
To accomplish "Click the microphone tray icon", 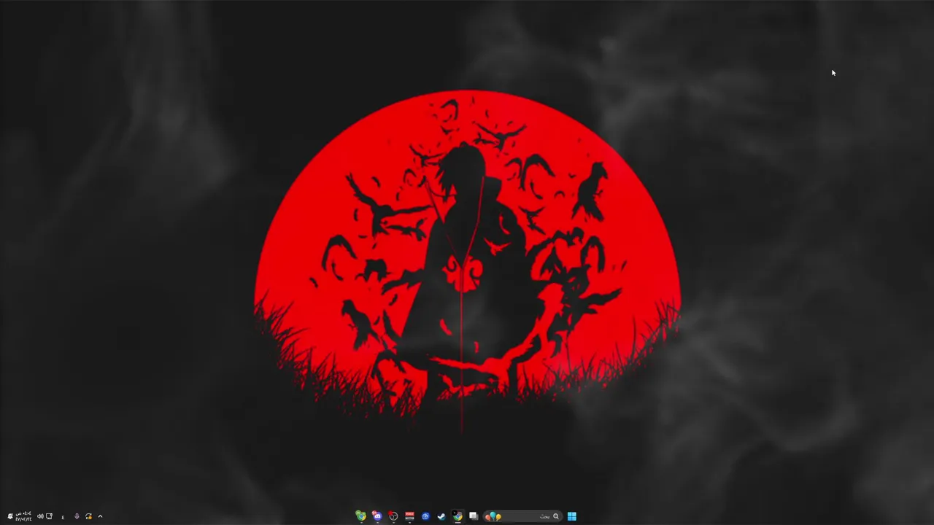I will point(77,516).
